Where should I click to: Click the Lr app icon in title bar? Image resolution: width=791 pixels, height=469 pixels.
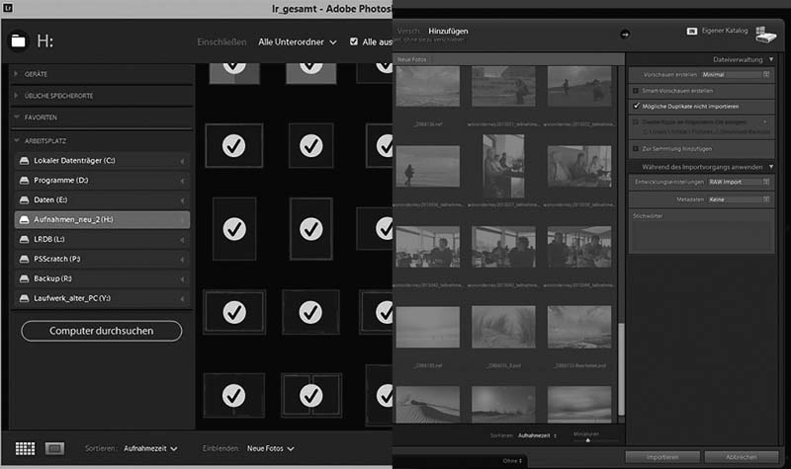(x=10, y=8)
